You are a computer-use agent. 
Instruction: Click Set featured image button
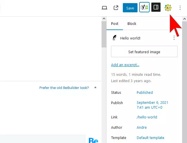pyautogui.click(x=144, y=52)
